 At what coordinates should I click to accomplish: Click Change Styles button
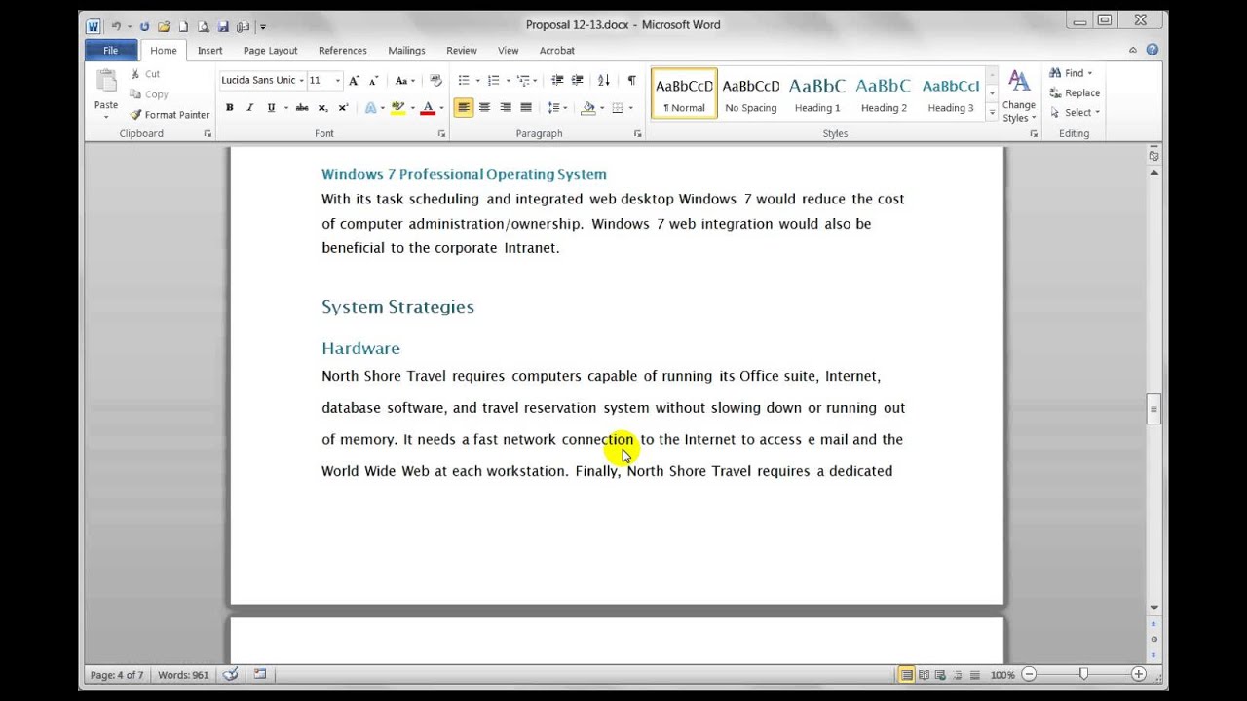1019,95
